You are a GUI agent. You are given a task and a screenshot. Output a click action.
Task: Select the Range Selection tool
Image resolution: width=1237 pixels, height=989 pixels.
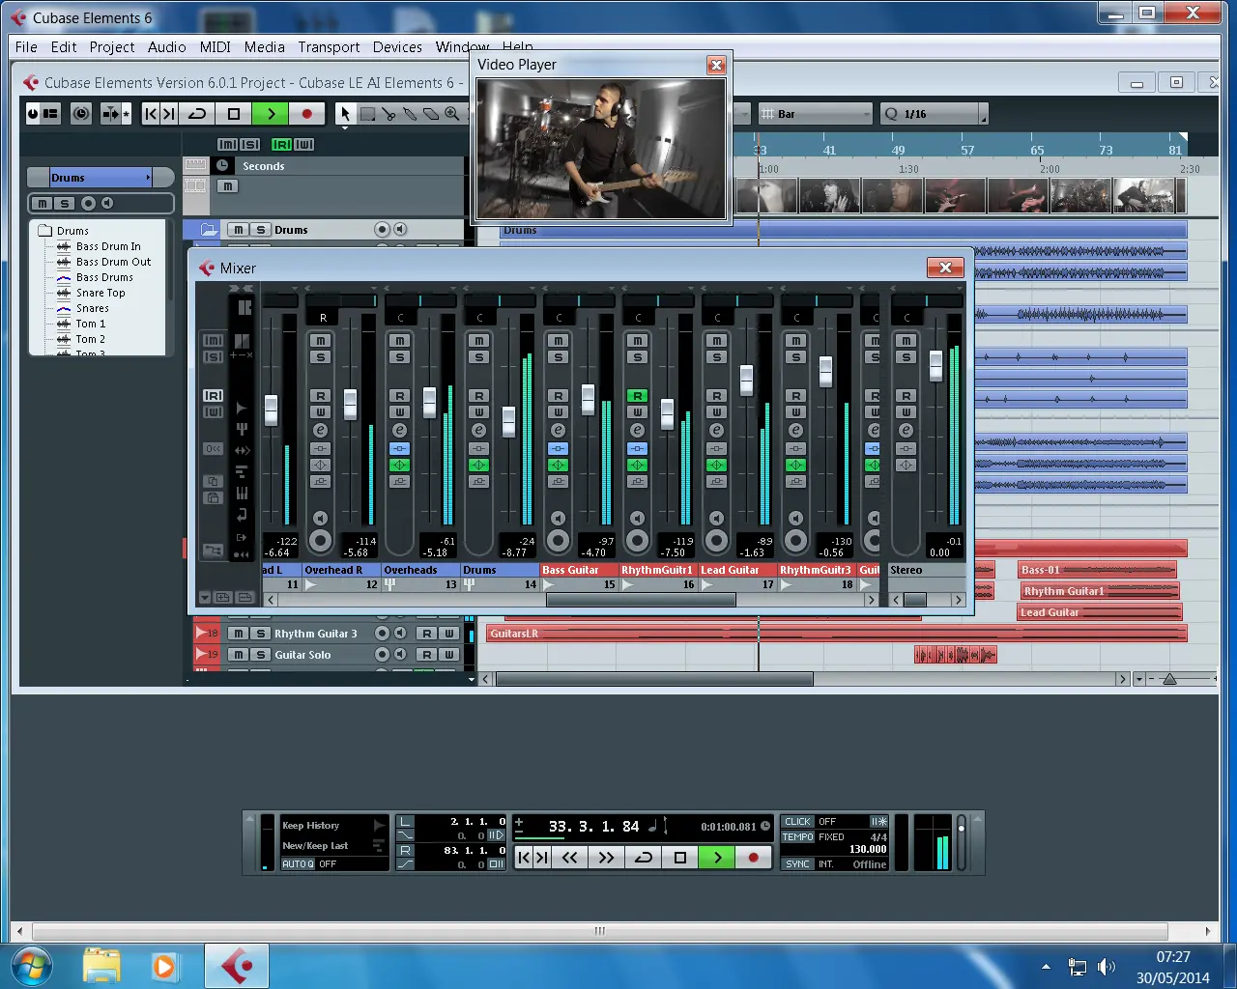[367, 114]
